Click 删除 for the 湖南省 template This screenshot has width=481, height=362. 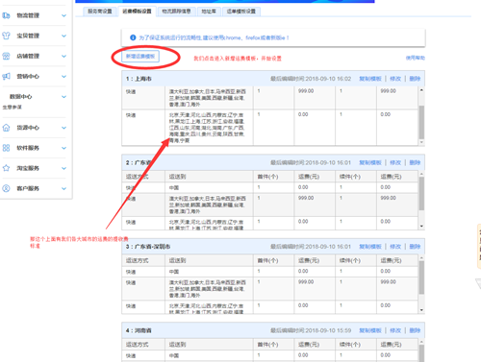(415, 330)
